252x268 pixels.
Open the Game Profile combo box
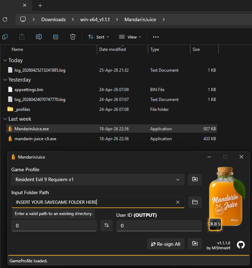pyautogui.click(x=98, y=180)
